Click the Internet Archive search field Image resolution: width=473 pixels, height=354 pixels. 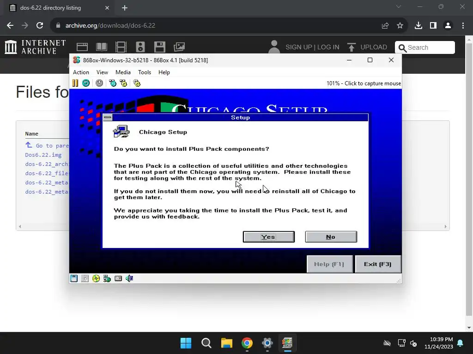425,47
